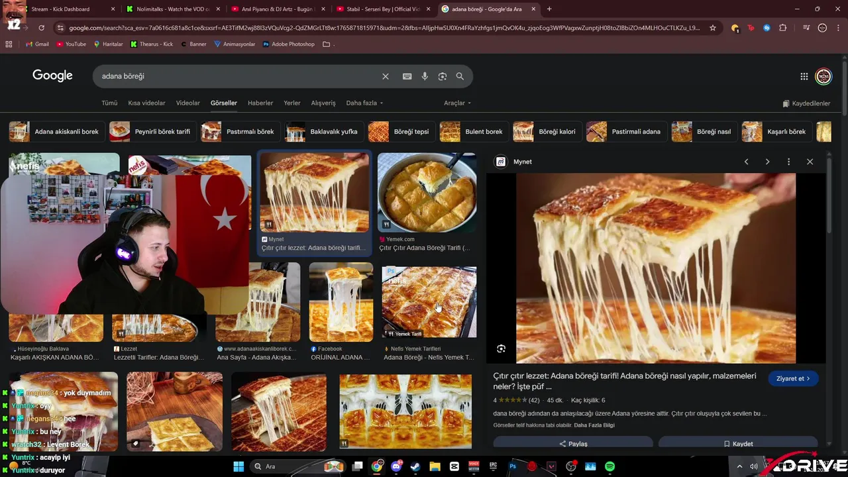848x477 pixels.
Task: Show previous image in preview panel
Action: tap(747, 162)
